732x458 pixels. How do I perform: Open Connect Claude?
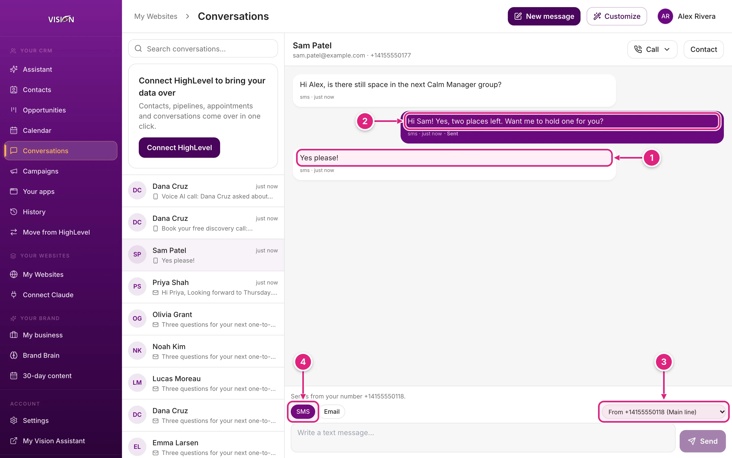pos(61,294)
